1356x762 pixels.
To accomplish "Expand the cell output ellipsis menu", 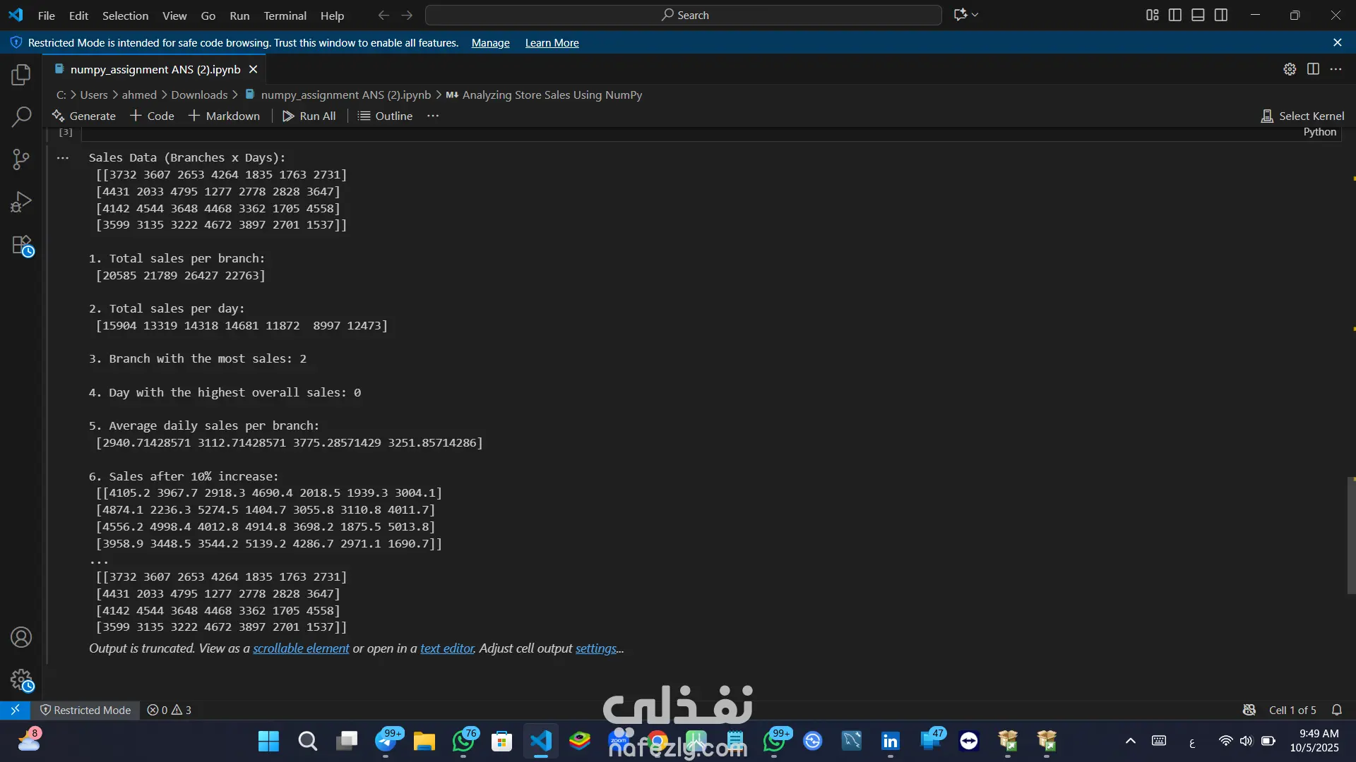I will point(63,158).
